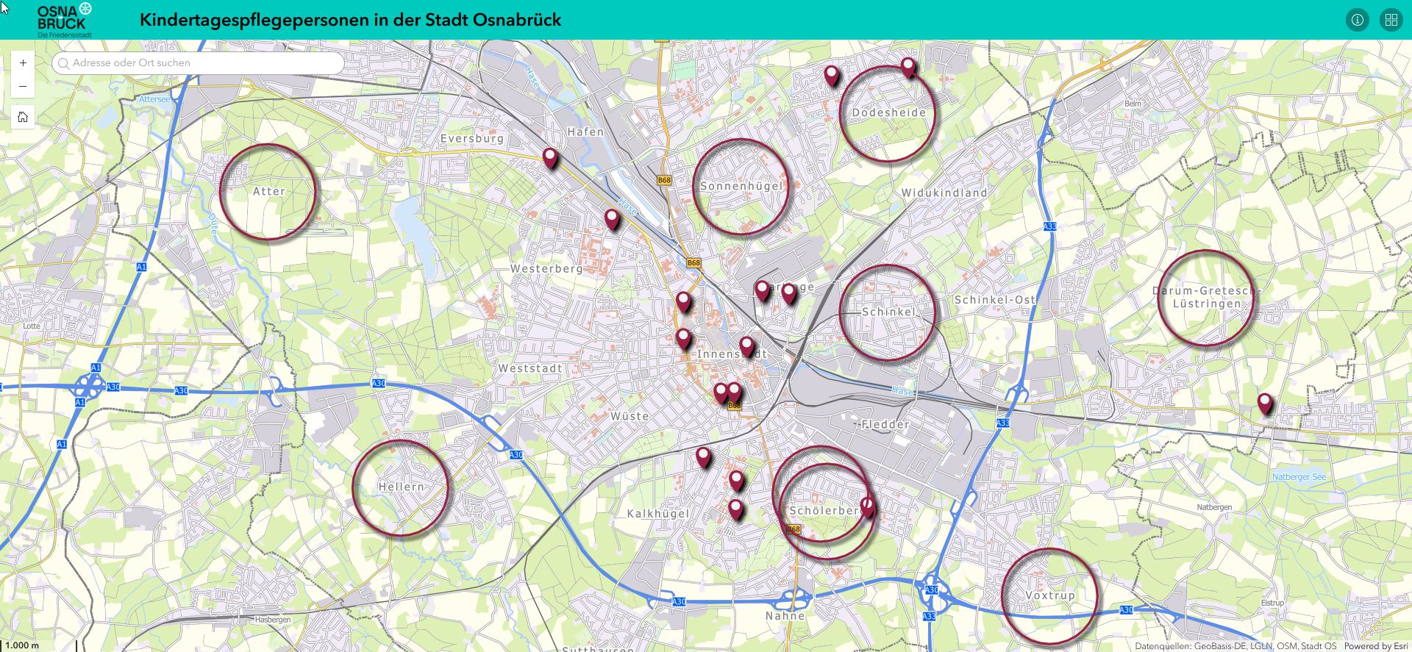Viewport: 1412px width, 652px height.
Task: Open the info panel in header
Action: pos(1357,20)
